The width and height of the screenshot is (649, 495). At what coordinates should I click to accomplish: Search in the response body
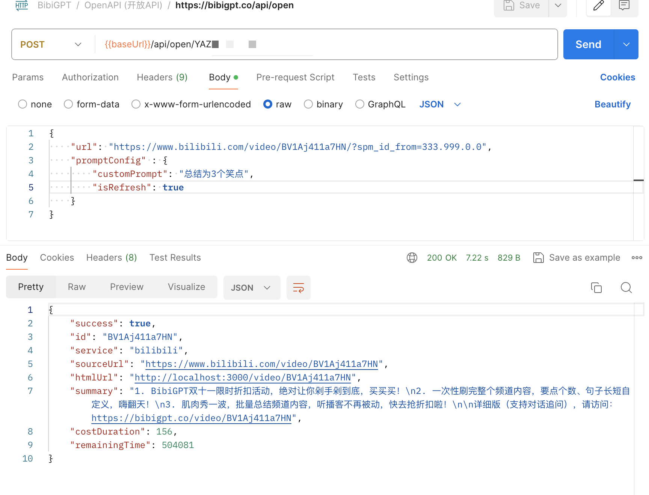pos(626,288)
